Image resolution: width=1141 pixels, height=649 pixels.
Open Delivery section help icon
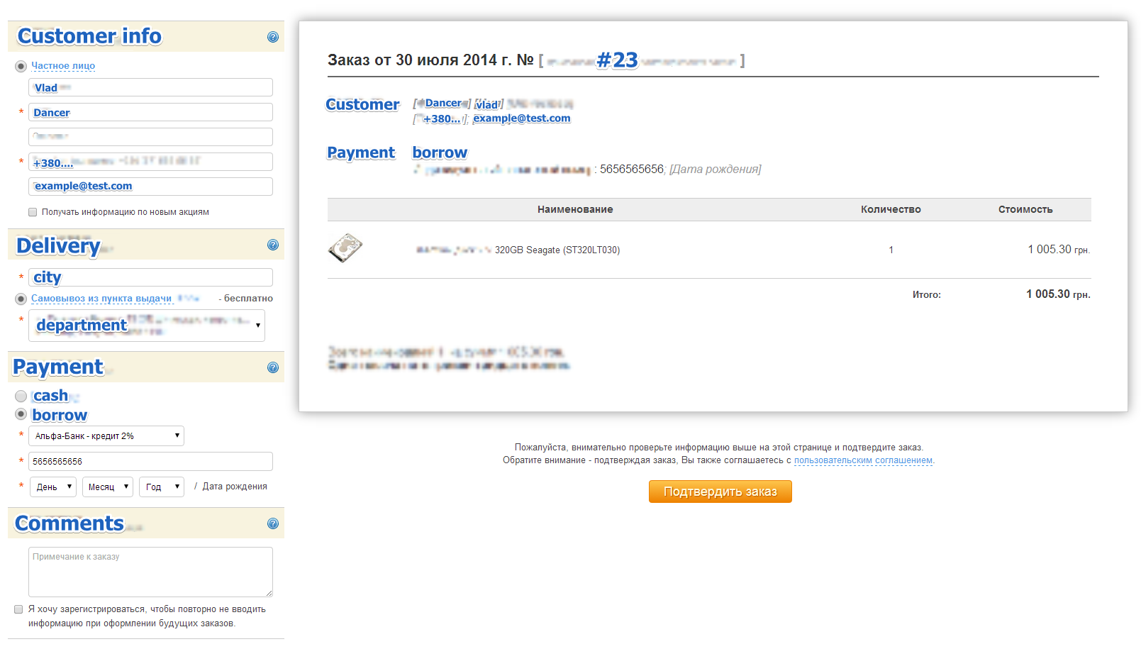(273, 245)
